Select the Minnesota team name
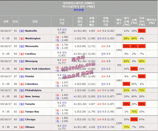This screenshot has height=131, width=158. [32, 46]
